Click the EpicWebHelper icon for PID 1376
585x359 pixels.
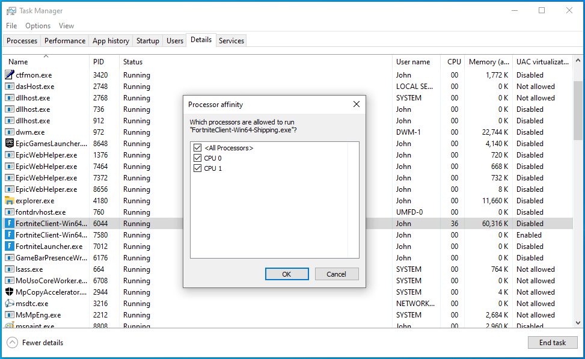(x=10, y=155)
